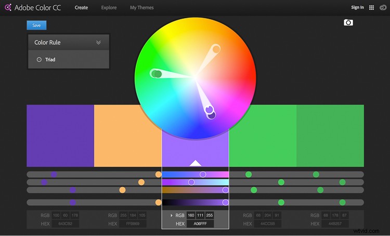Click the Adobe Color CC logo icon
The height and width of the screenshot is (236, 390).
pos(7,7)
